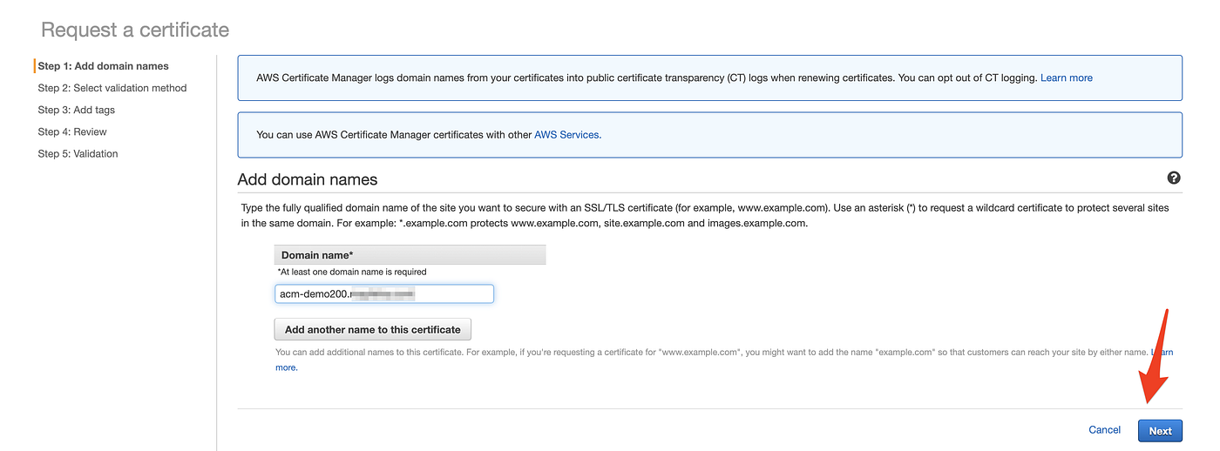Screen dimensions: 1220x451
Task: Open the CT logging Learn more link
Action: click(x=1067, y=77)
